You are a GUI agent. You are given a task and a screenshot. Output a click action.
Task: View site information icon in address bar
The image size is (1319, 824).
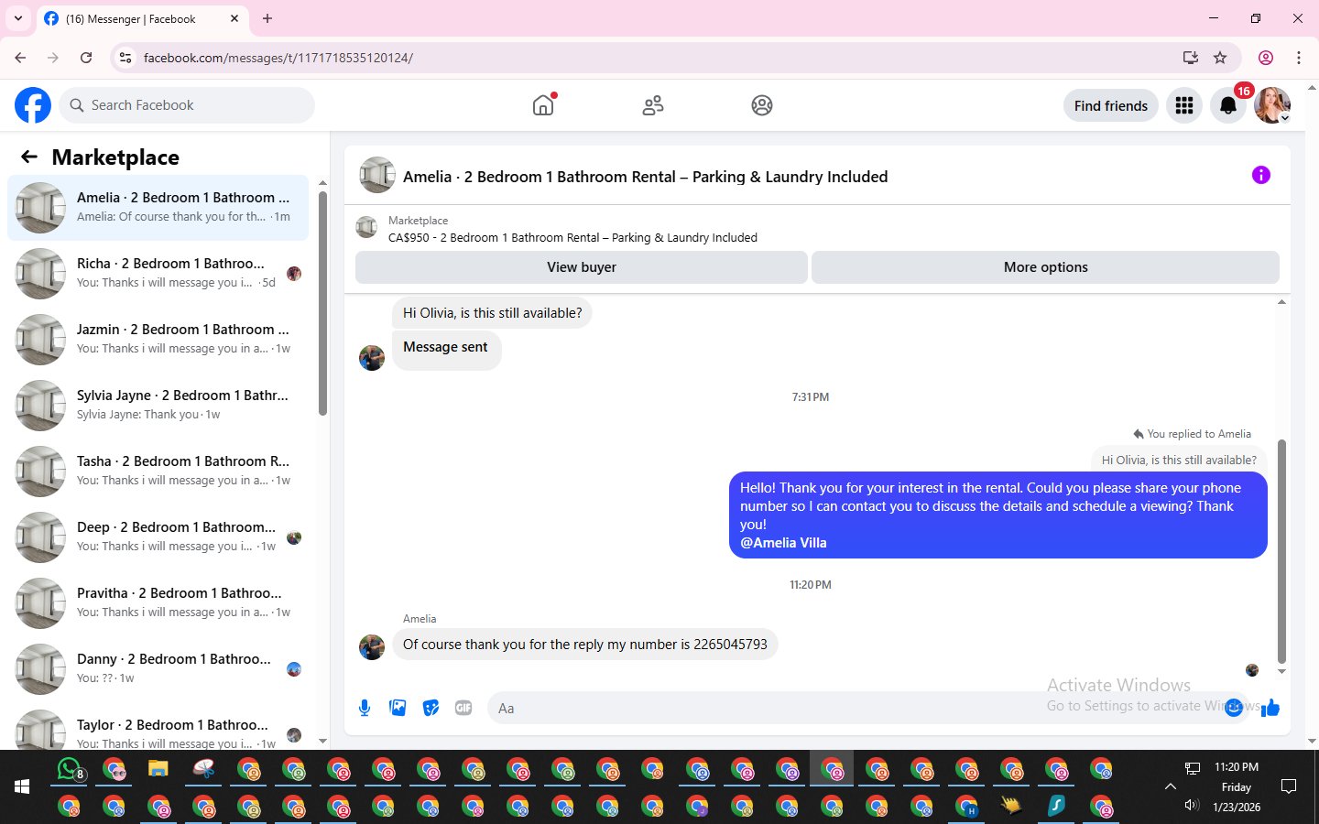pyautogui.click(x=125, y=58)
